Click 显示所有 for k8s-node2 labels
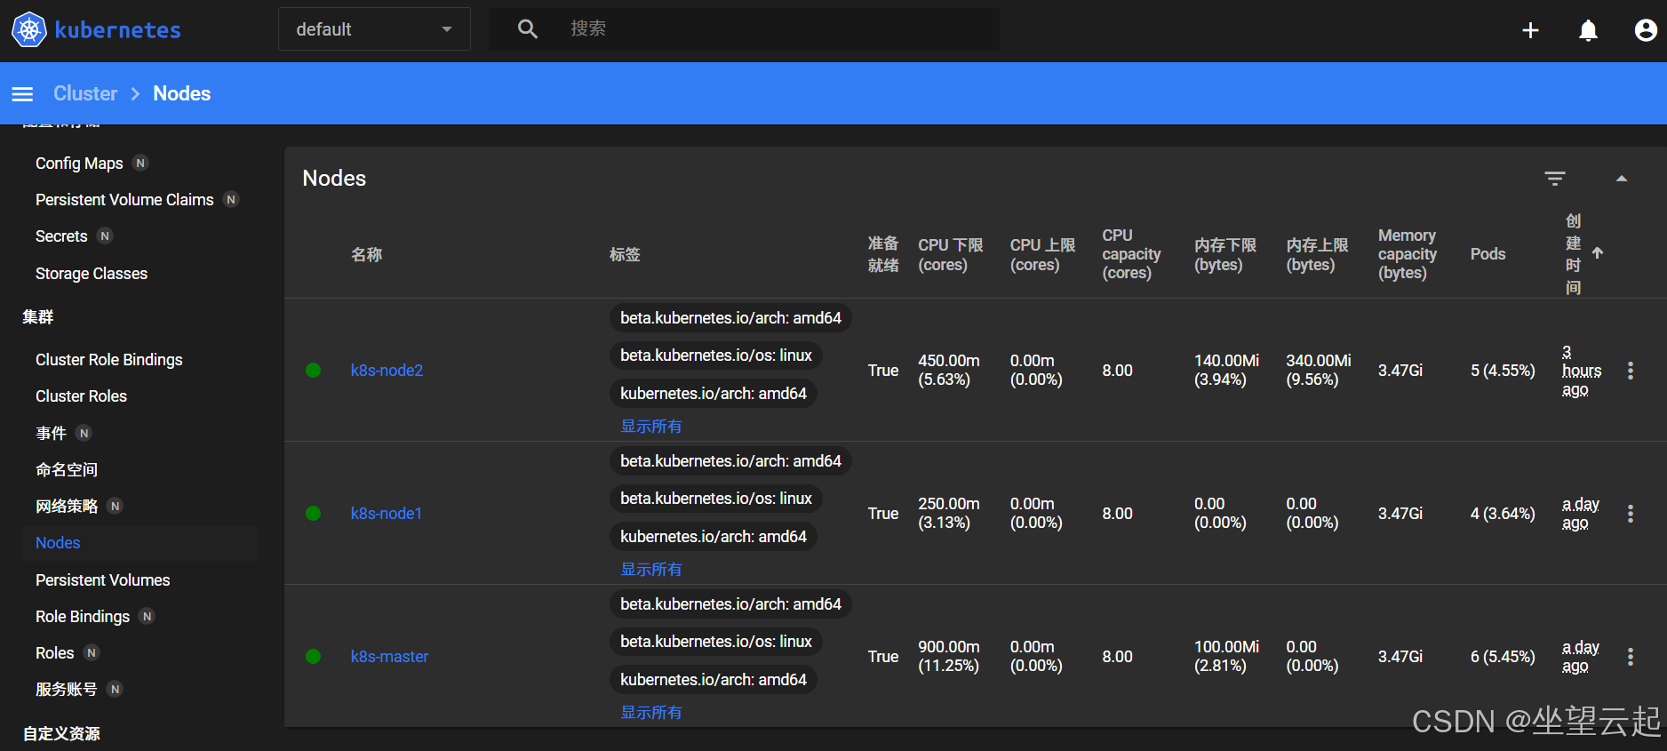Viewport: 1667px width, 751px height. click(x=651, y=427)
